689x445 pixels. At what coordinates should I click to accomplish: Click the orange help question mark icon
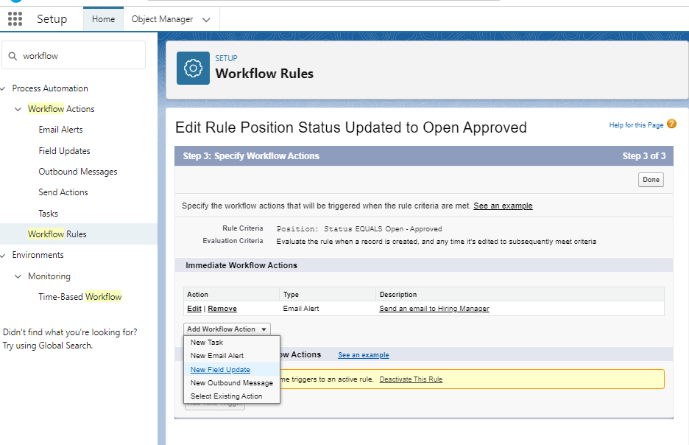[671, 124]
